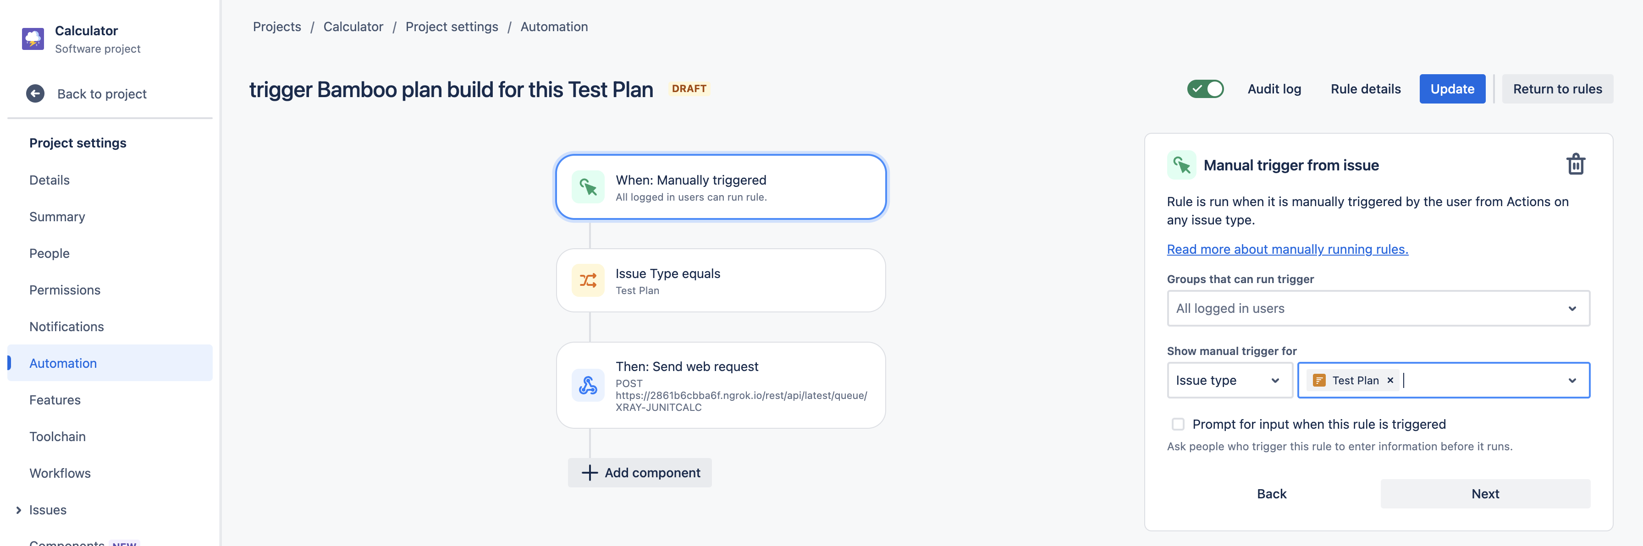Click the Back to project arrow icon
Screen dimensions: 1643x546
[35, 93]
